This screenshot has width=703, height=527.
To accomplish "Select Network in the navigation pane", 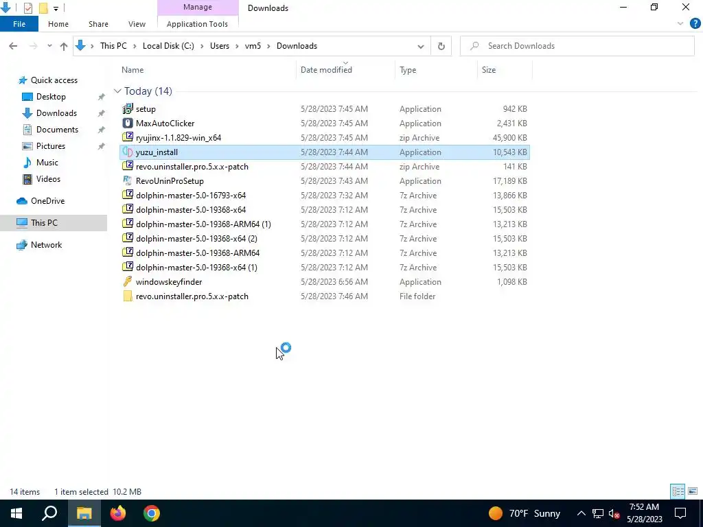I will (46, 245).
